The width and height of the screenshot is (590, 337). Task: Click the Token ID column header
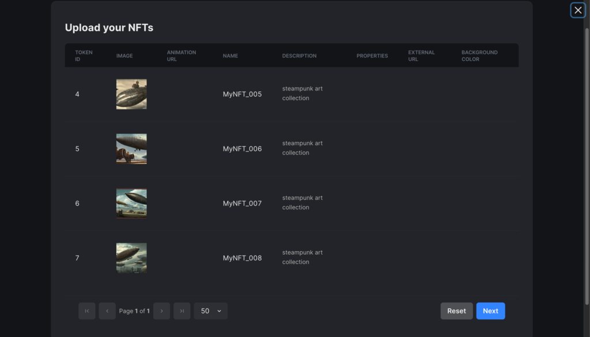[84, 56]
